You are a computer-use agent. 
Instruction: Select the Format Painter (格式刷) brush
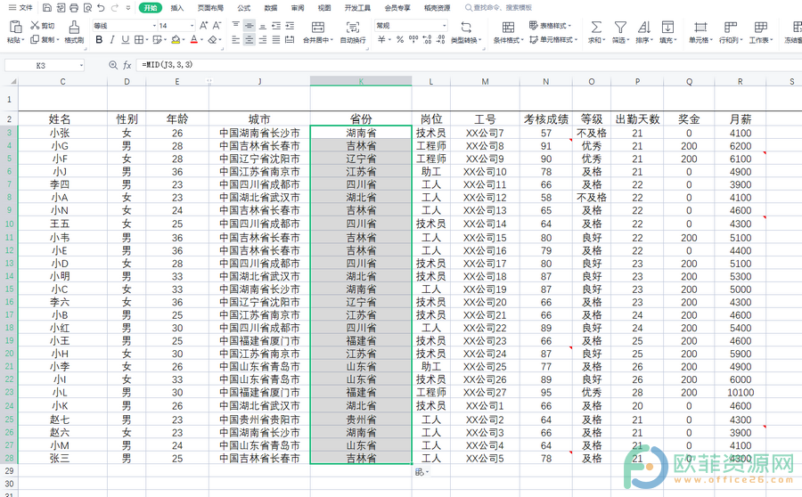74,27
